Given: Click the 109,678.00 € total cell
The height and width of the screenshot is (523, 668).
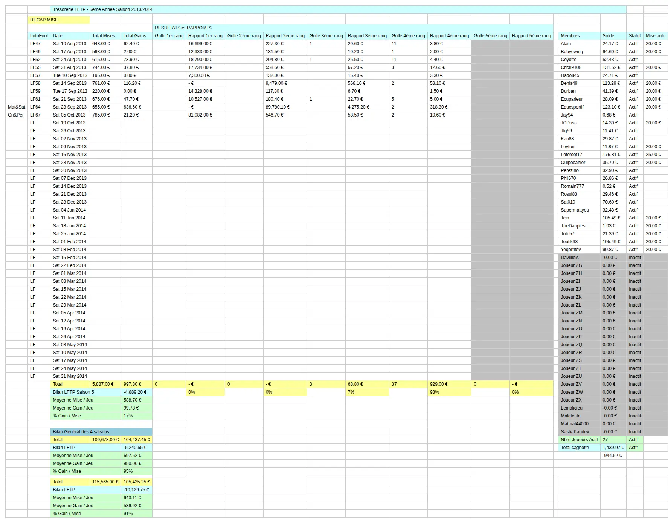Looking at the screenshot, I should pos(105,440).
